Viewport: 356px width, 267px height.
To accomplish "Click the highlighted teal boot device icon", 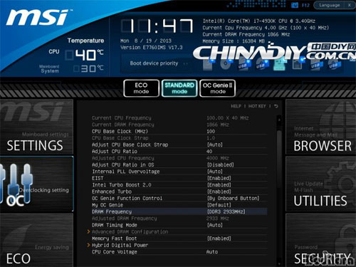I will (x=280, y=64).
